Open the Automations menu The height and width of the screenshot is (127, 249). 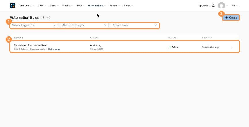(x=97, y=5)
